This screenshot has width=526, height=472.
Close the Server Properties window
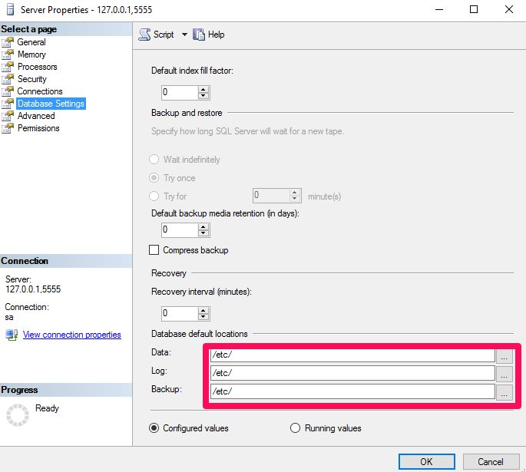[x=509, y=9]
